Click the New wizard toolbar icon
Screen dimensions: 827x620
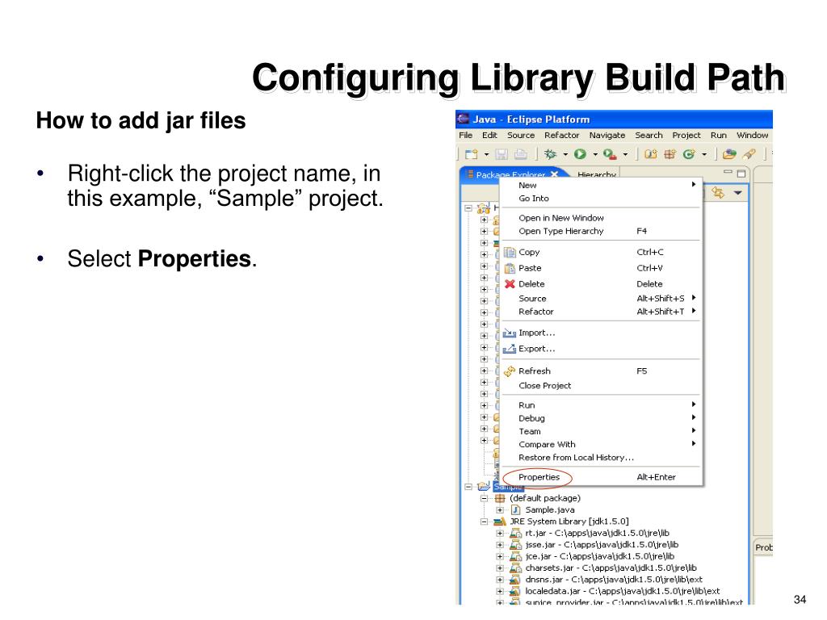471,154
